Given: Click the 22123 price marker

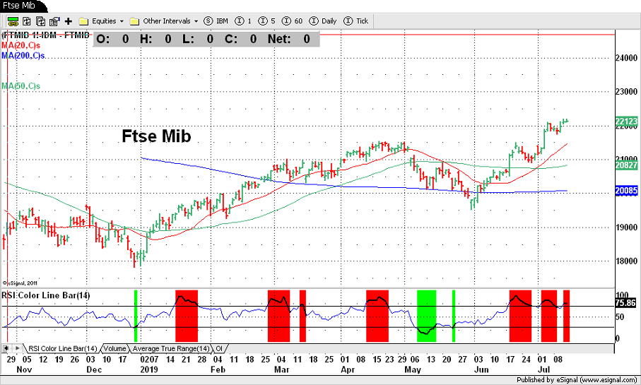Looking at the screenshot, I should tap(626, 122).
